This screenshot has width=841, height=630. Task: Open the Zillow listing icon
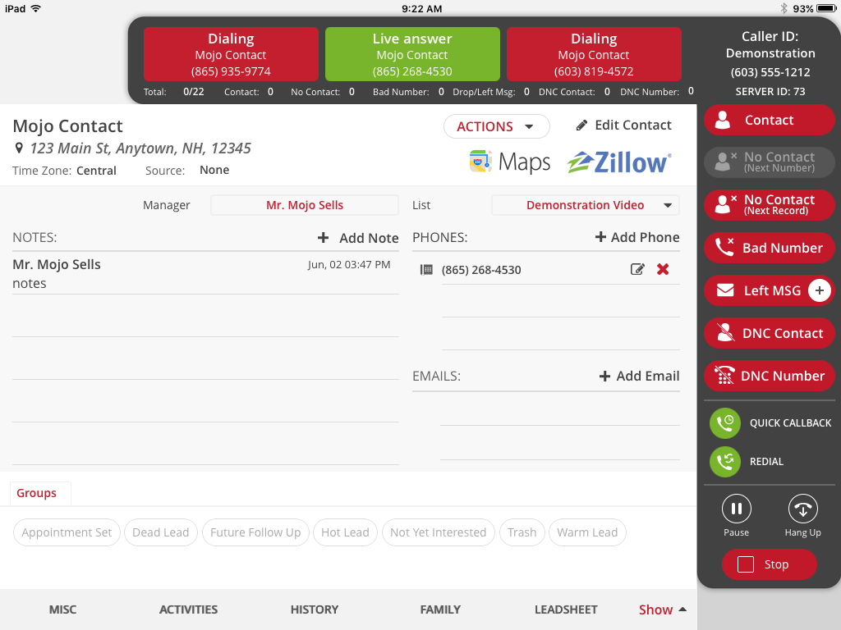coord(618,162)
